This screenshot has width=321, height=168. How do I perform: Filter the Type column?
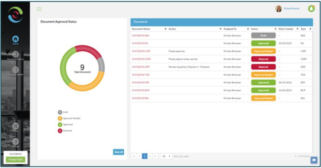310,29
